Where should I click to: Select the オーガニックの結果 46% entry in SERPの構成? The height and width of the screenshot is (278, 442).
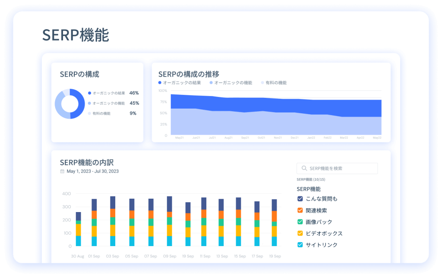pyautogui.click(x=113, y=93)
